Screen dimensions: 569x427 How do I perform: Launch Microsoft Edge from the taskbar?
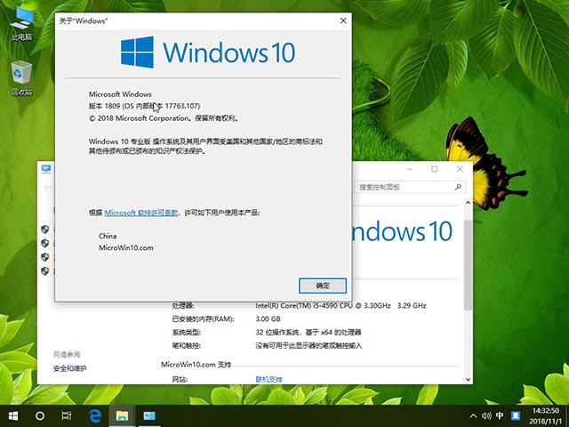[95, 415]
